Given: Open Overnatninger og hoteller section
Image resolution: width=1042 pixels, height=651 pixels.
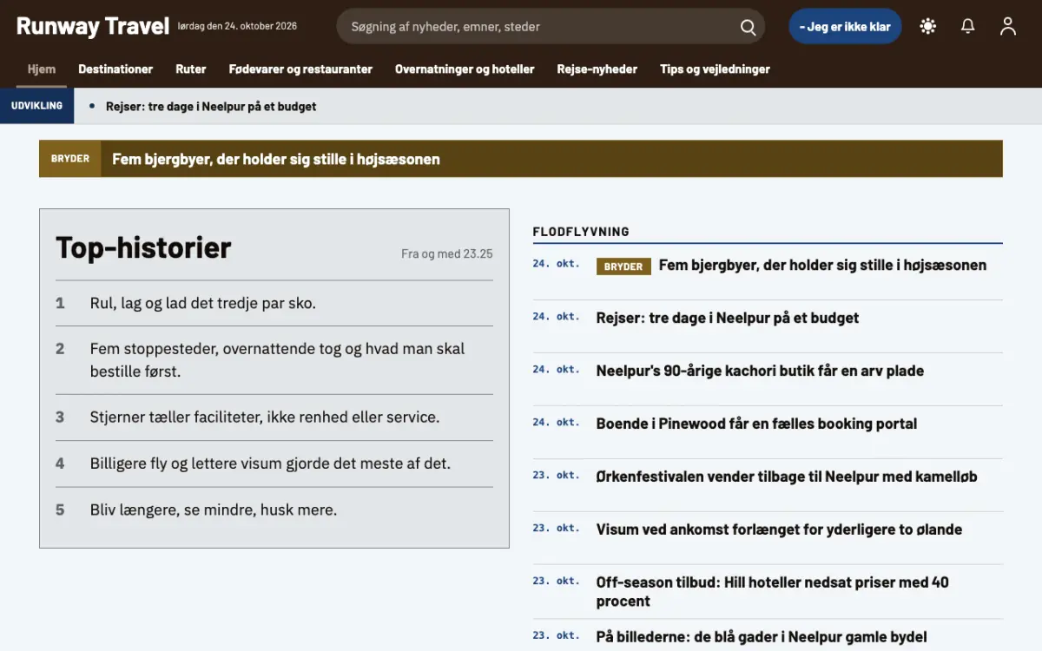Looking at the screenshot, I should (465, 69).
